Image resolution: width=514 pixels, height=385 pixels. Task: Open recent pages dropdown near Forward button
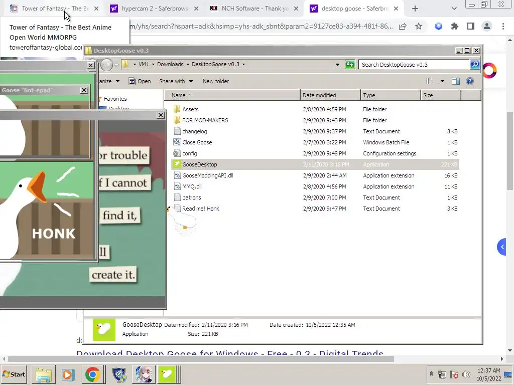point(116,65)
